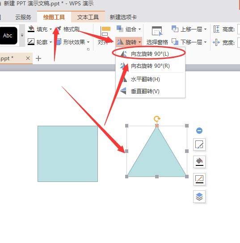Click the floating layers icon

[x=199, y=197]
